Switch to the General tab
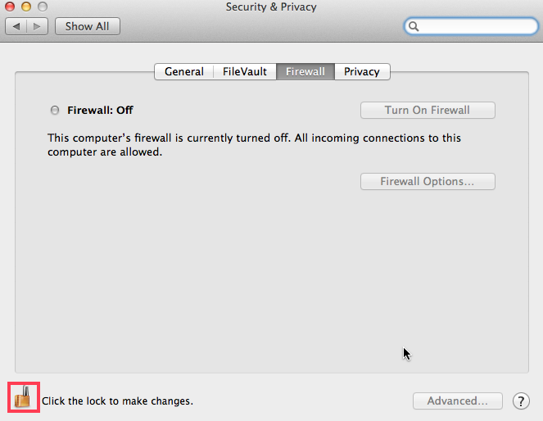This screenshot has height=421, width=543. coord(184,71)
